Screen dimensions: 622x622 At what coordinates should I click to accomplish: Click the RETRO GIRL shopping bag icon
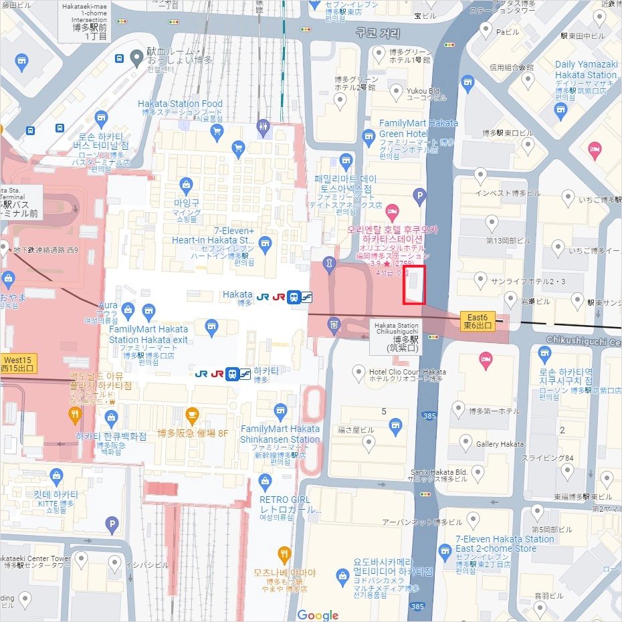(x=265, y=482)
